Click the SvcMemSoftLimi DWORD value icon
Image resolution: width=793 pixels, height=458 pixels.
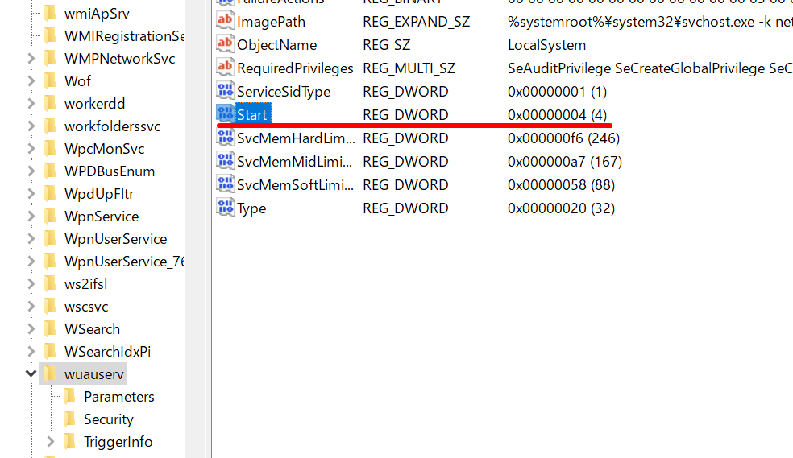(225, 184)
